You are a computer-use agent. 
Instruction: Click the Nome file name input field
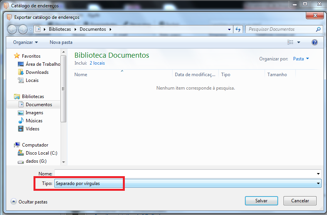pyautogui.click(x=185, y=174)
